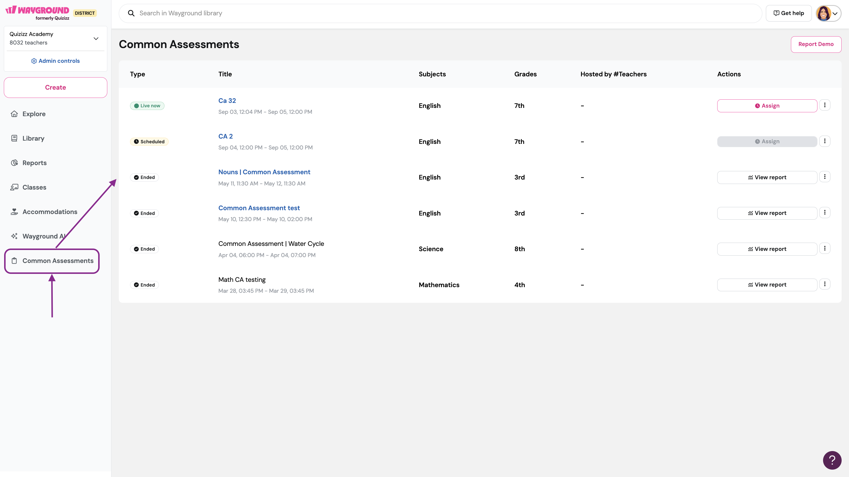Open more options for Ca 32 row
This screenshot has height=477, width=849.
pos(825,105)
